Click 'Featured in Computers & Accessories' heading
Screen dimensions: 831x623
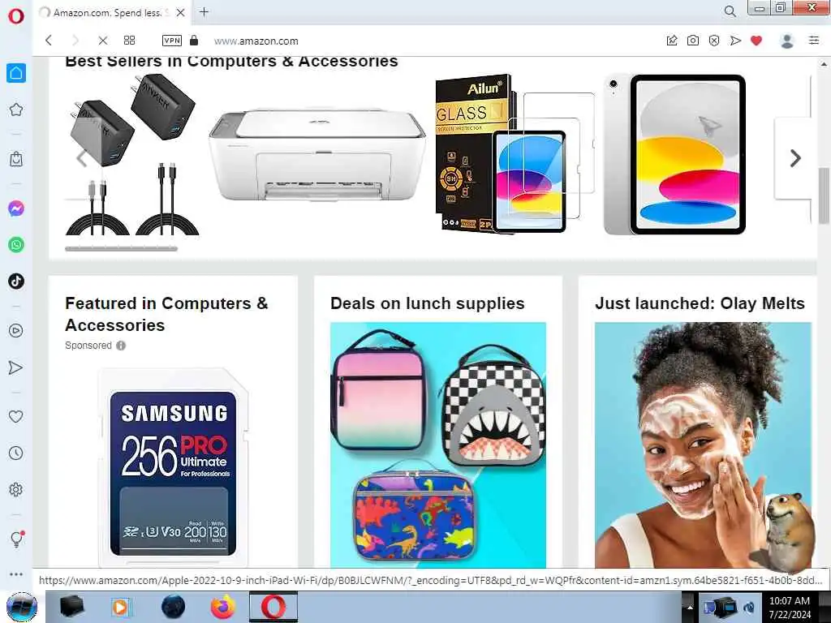coord(166,314)
